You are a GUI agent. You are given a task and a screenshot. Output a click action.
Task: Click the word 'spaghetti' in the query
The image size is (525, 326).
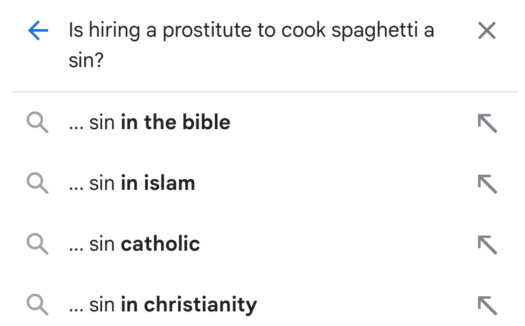pos(375,31)
